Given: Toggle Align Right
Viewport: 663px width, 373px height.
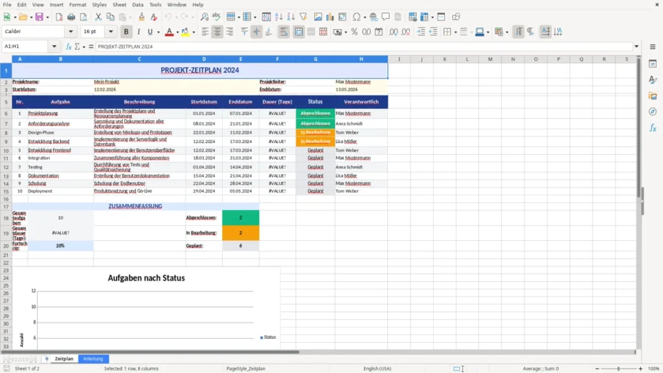Looking at the screenshot, I should click(x=230, y=32).
